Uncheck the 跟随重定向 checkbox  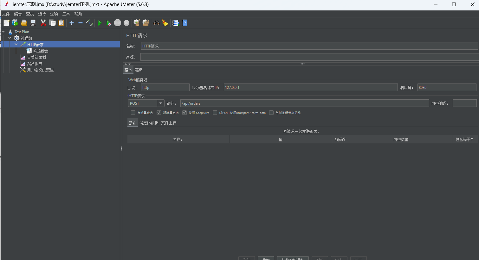[159, 113]
